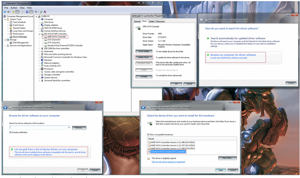Click the DVD/CD-ROM drives icon
This screenshot has height=178, width=300.
click(42, 28)
